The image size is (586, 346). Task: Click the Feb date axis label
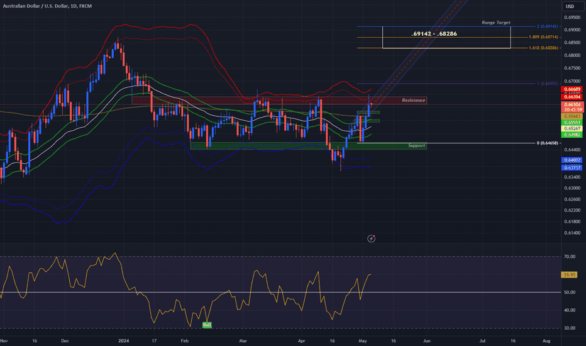185,341
